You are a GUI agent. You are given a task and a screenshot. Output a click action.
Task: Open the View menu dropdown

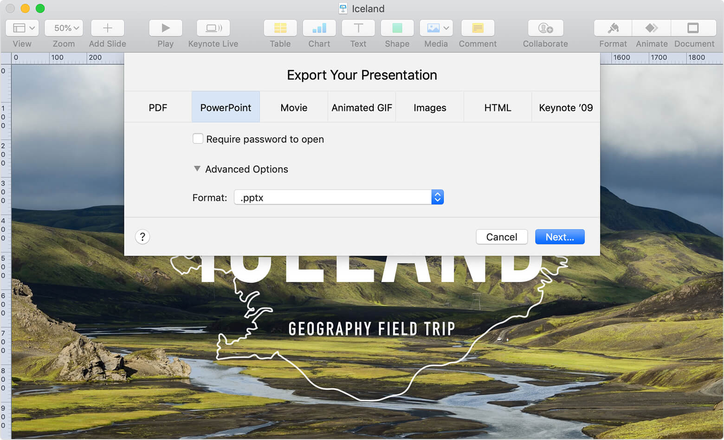tap(22, 28)
